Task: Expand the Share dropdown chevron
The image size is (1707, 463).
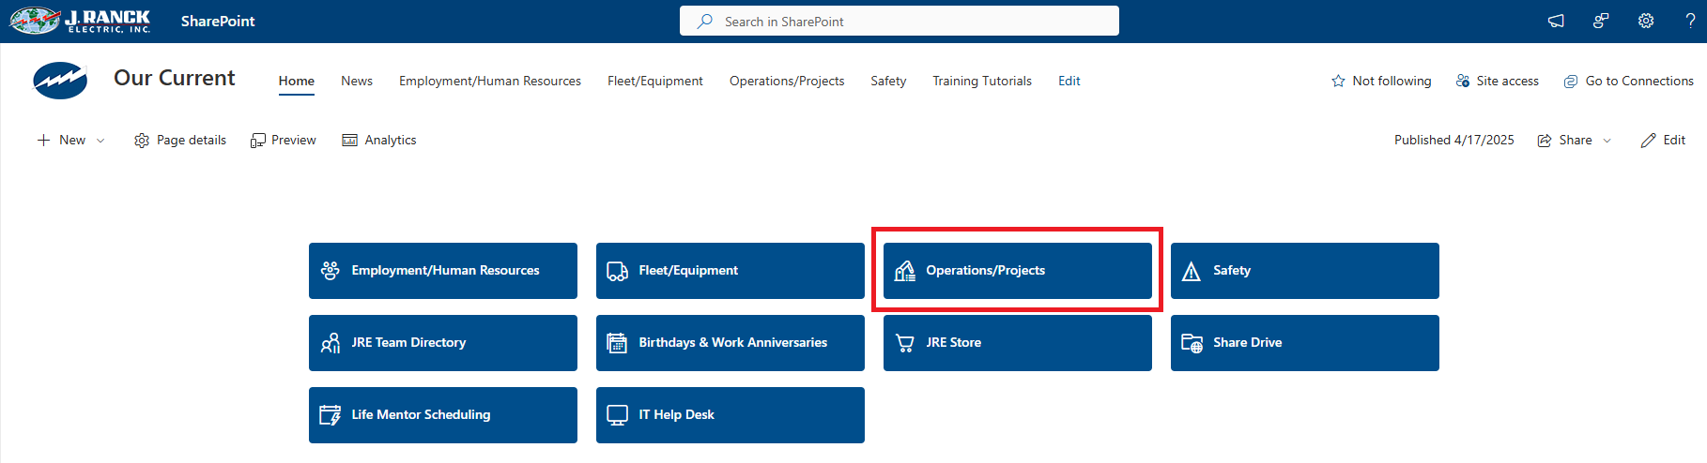Action: coord(1607,141)
